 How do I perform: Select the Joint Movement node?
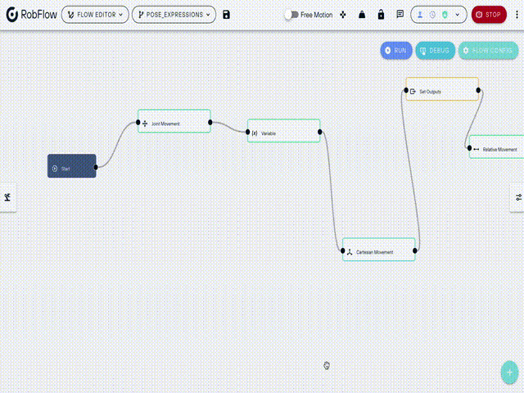coord(174,121)
